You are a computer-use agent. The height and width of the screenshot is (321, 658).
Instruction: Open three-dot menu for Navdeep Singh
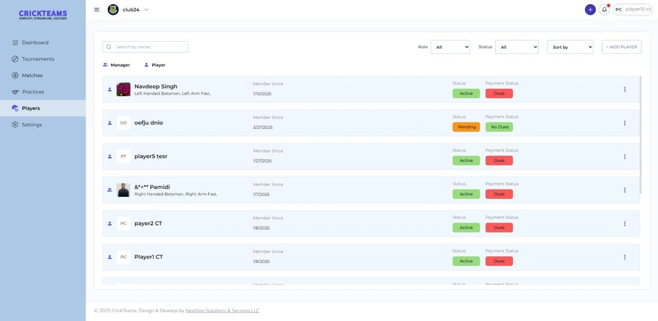tap(625, 89)
